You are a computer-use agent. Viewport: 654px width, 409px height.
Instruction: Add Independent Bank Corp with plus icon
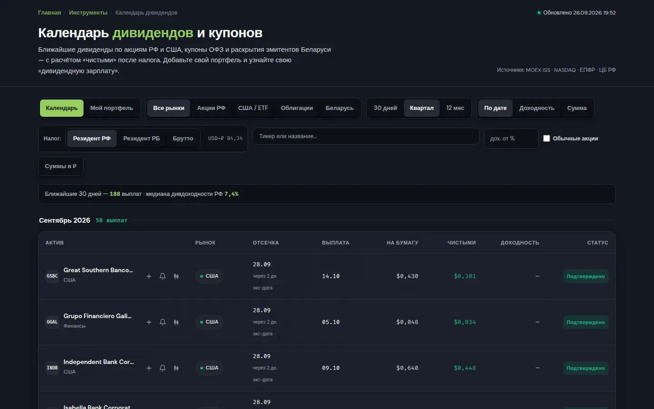(149, 368)
